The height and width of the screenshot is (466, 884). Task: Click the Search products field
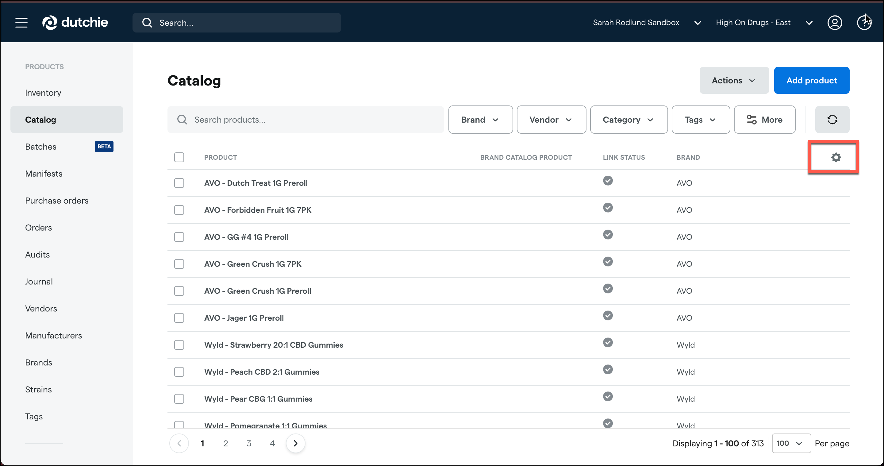(306, 120)
